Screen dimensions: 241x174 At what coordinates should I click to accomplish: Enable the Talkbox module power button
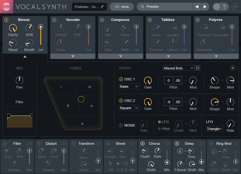click(x=150, y=20)
